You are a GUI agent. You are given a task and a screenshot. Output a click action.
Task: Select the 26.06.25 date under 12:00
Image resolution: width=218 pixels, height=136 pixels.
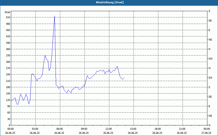(108, 133)
